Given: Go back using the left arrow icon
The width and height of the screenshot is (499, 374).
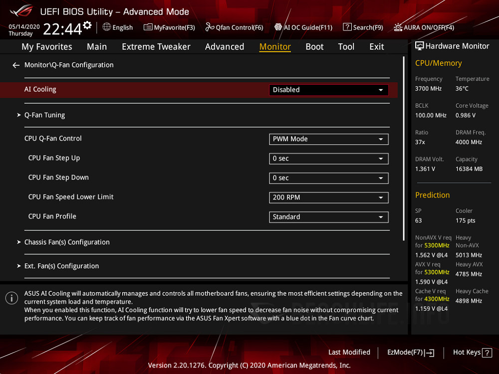Looking at the screenshot, I should [15, 65].
